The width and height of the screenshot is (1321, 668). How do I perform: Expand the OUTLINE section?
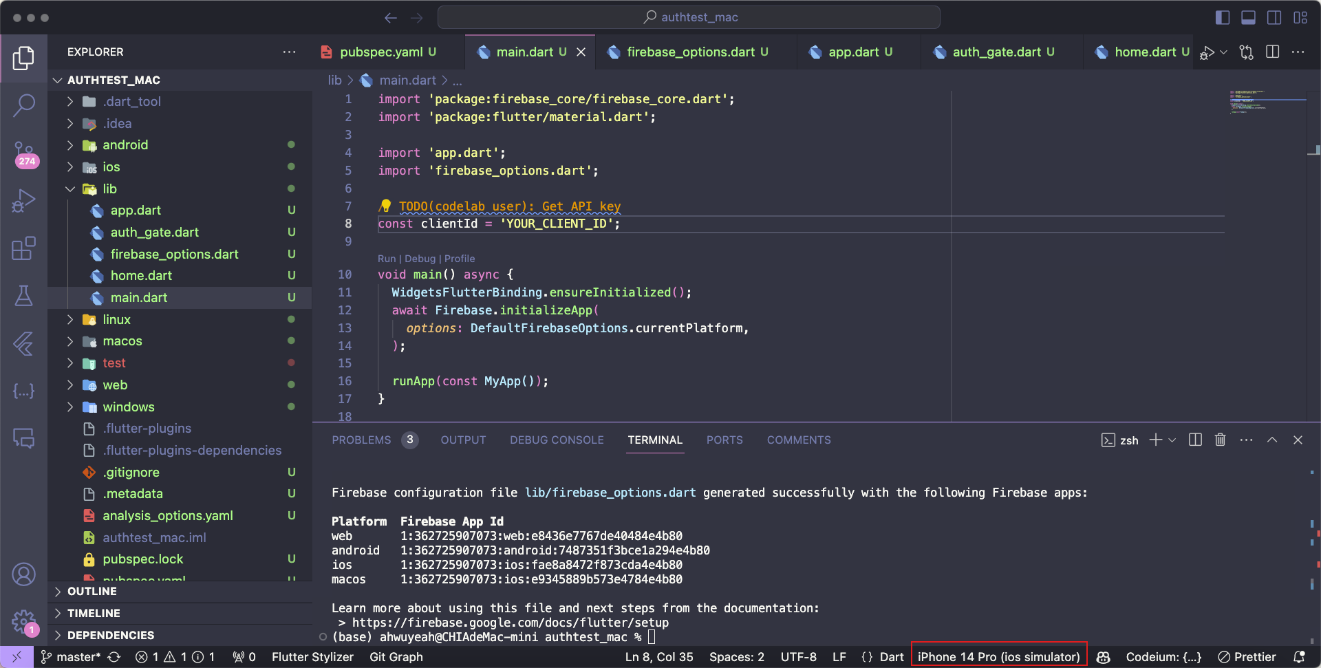coord(92,591)
